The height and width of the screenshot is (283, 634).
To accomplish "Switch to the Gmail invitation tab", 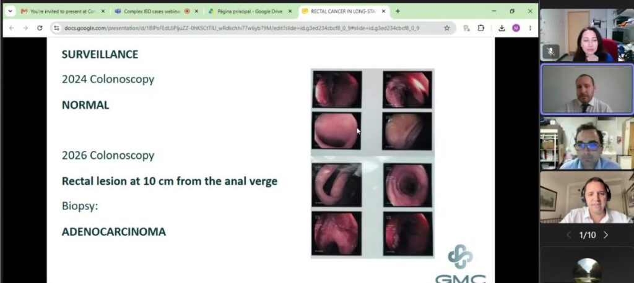I will [x=63, y=11].
